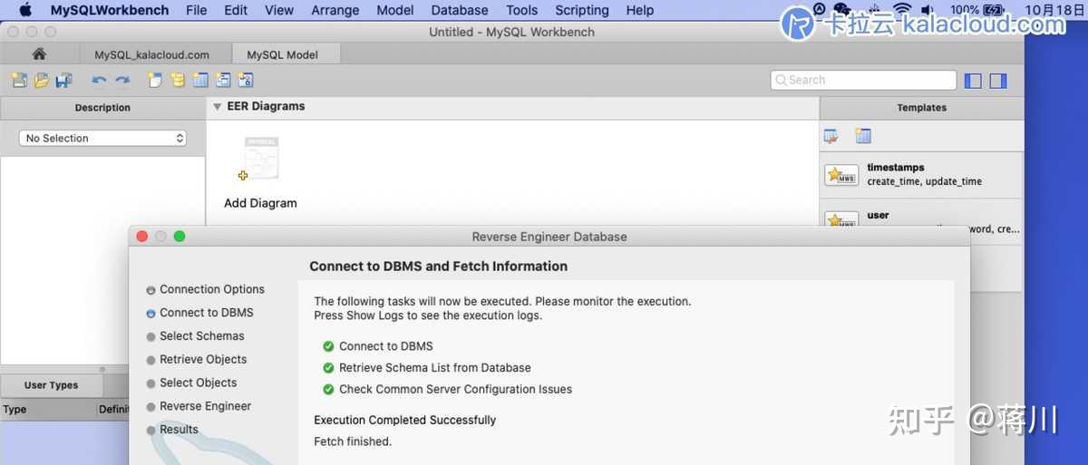Open the template editor in Templates panel
The image size is (1088, 465).
[x=831, y=137]
